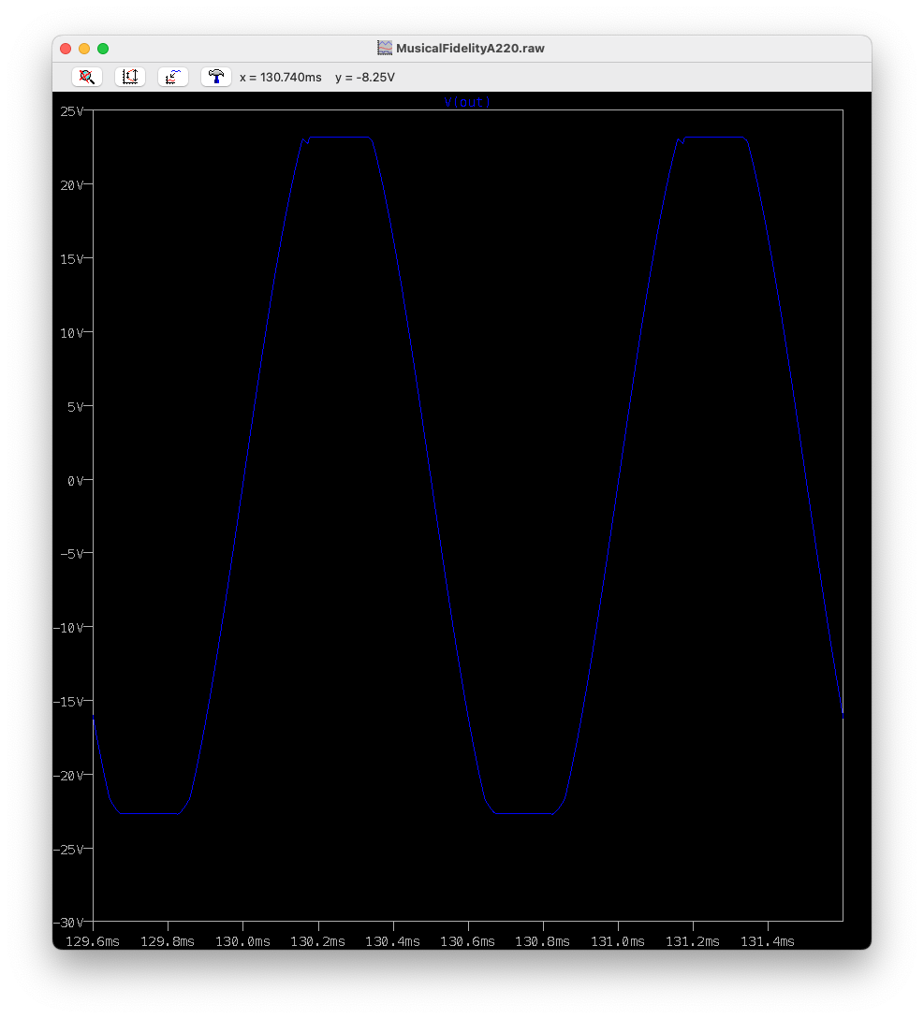
Task: Maximize the window with green button
Action: [x=103, y=49]
